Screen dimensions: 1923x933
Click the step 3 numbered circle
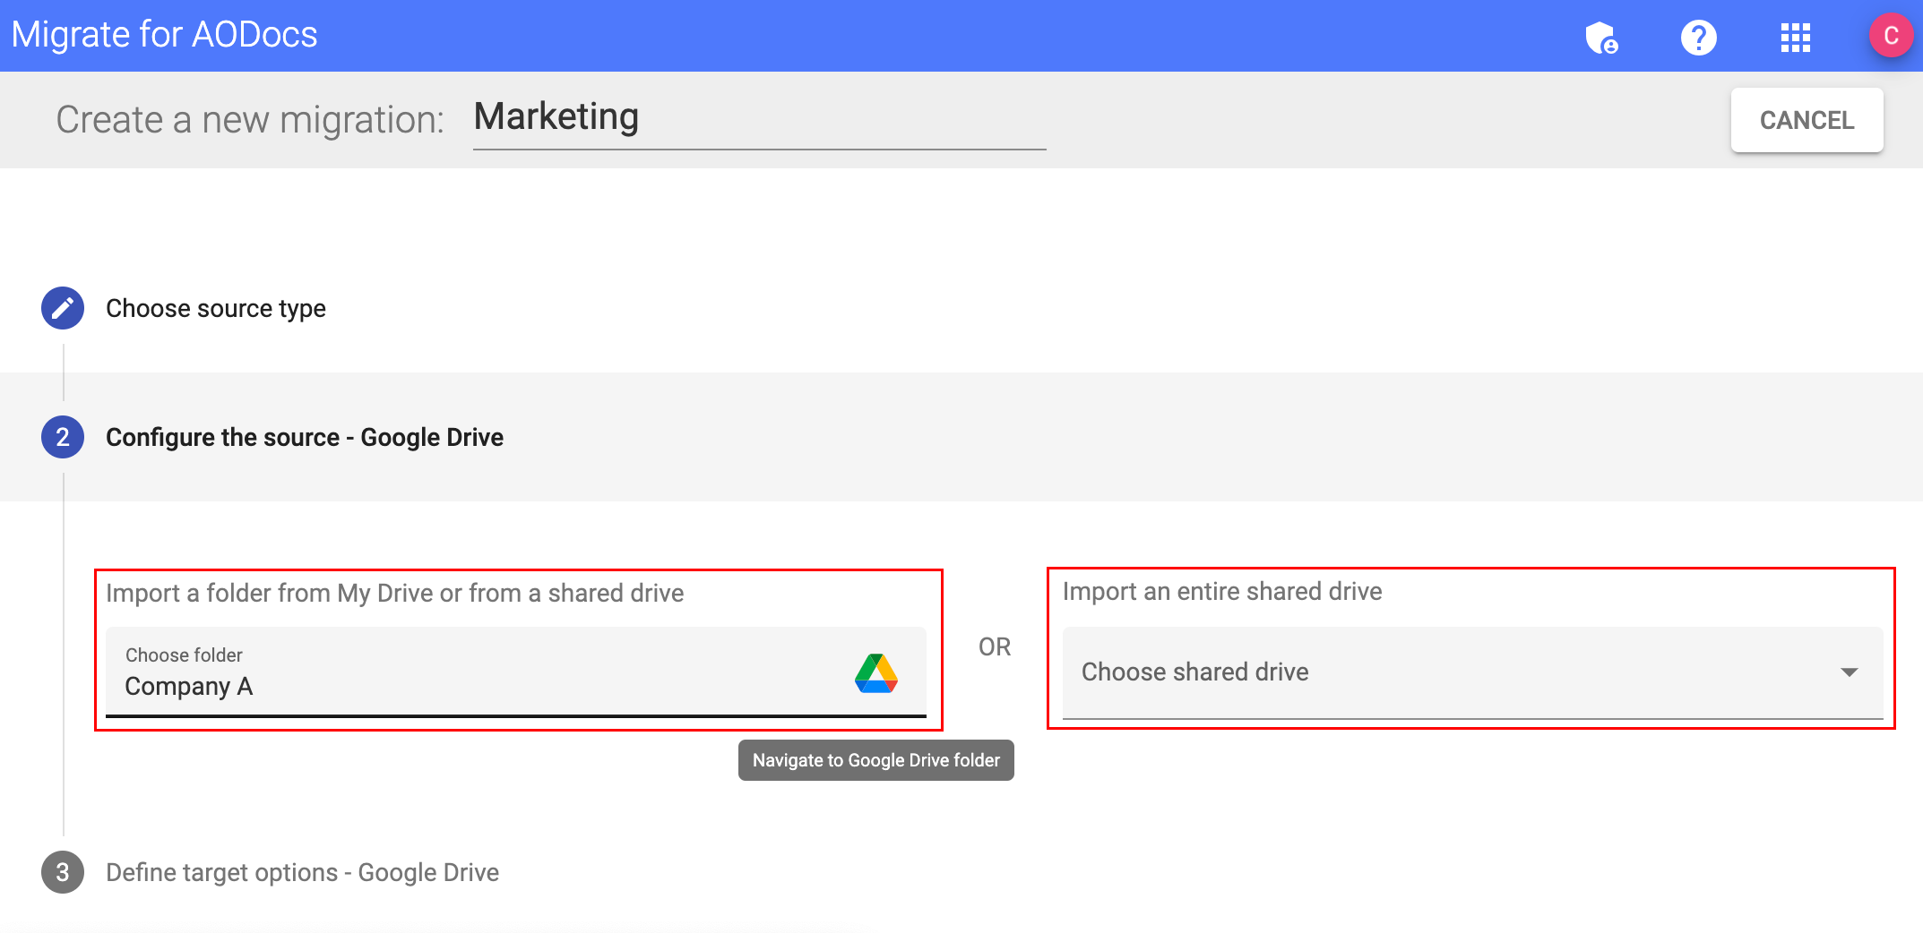click(62, 872)
